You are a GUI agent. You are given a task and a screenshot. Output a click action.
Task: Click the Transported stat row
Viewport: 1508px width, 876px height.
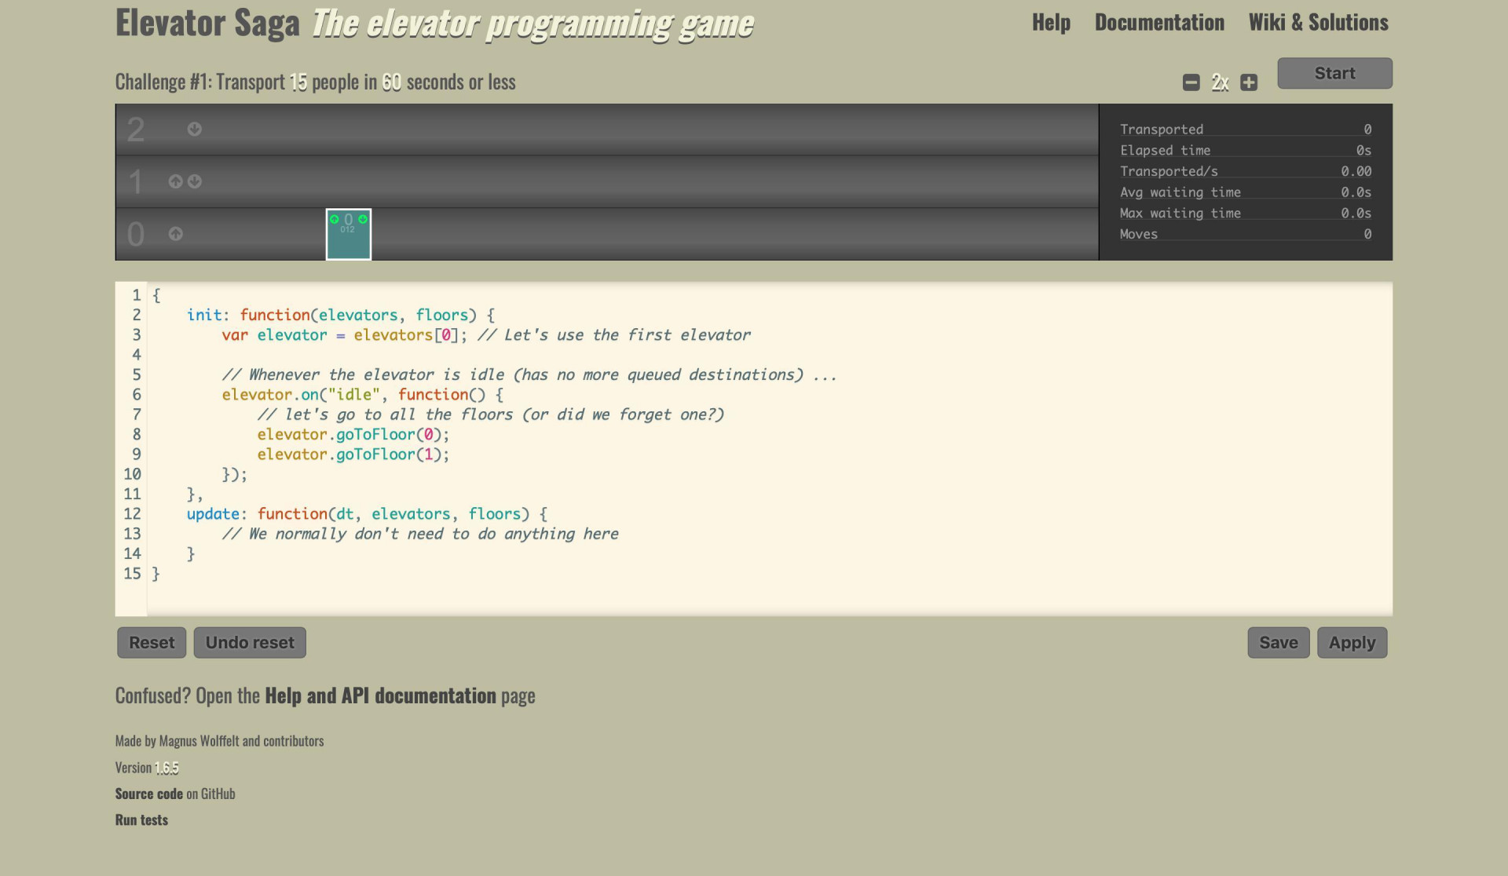pyautogui.click(x=1246, y=129)
